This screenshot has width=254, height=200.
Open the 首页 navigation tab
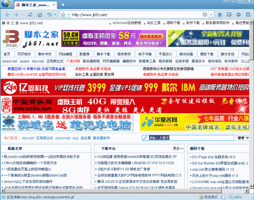pos(7,54)
